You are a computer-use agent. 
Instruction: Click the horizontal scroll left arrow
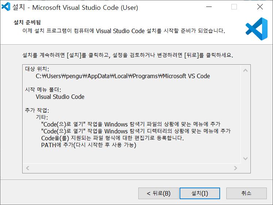coord(27,168)
